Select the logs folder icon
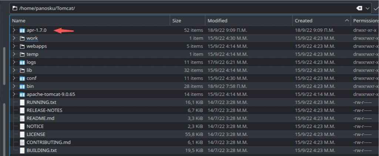 [x=22, y=62]
